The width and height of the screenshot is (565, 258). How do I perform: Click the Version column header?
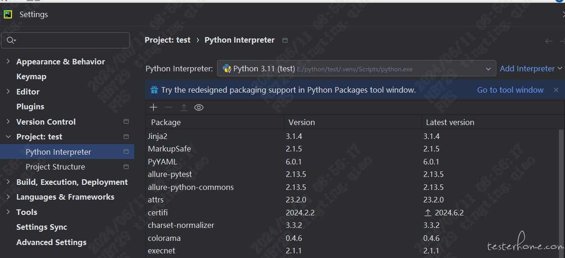click(353, 122)
